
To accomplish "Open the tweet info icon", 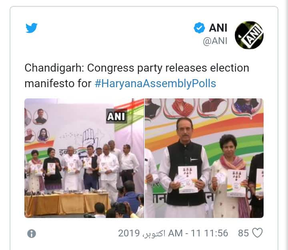I will (x=32, y=234).
